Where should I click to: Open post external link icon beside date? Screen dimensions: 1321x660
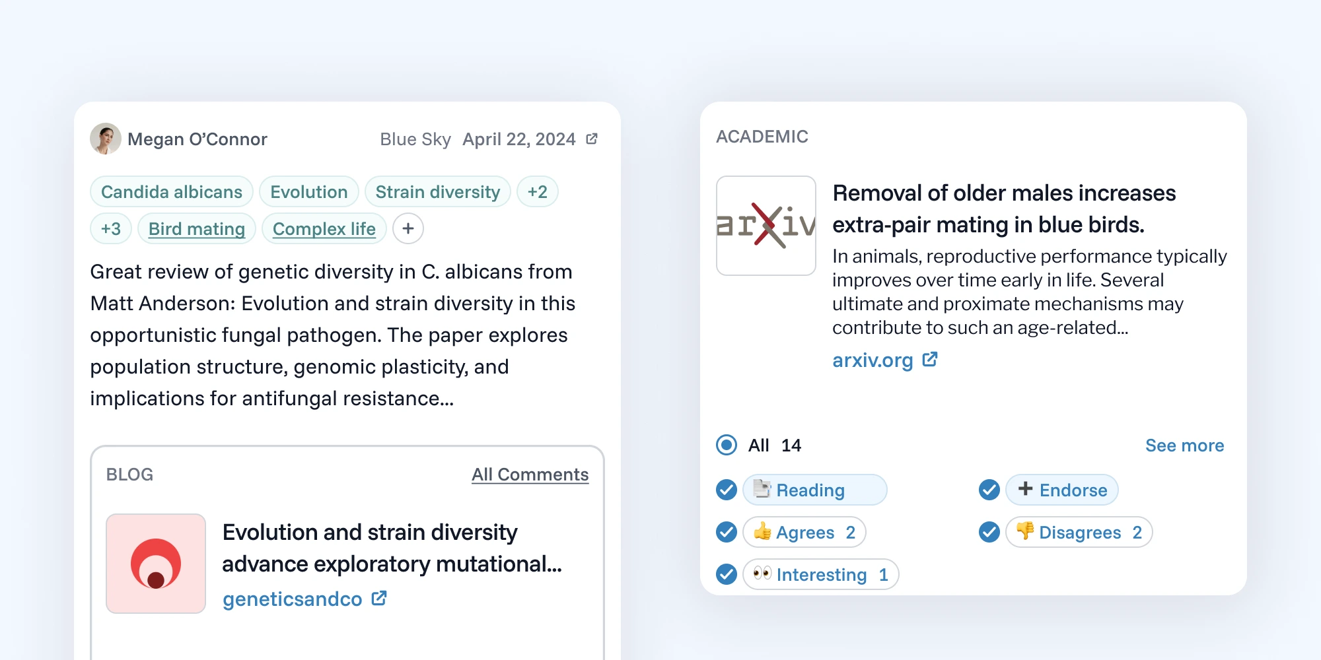592,139
